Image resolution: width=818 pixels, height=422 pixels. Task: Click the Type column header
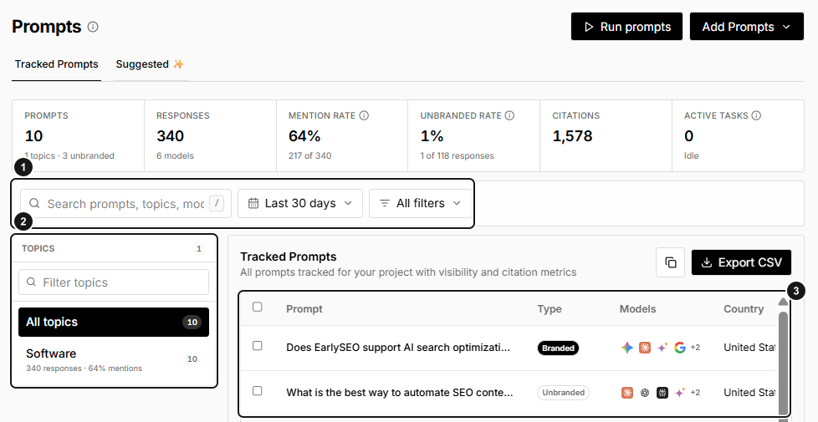tap(550, 309)
